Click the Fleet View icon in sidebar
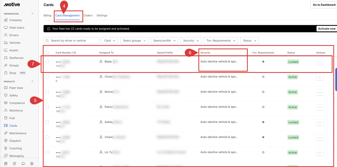Viewport: 337px width, 167px height. (6, 88)
